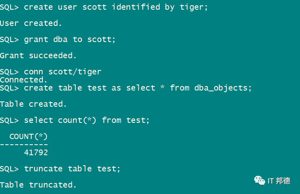Click the "grant dba to scott;" command
The width and height of the screenshot is (300, 194).
click(x=70, y=40)
